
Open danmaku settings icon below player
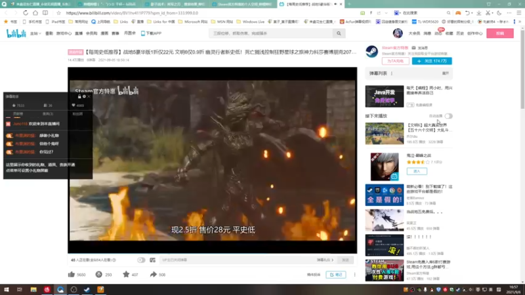[153, 260]
